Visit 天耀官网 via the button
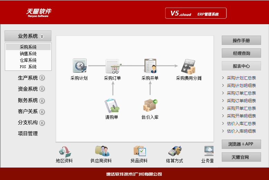 pyautogui.click(x=241, y=157)
